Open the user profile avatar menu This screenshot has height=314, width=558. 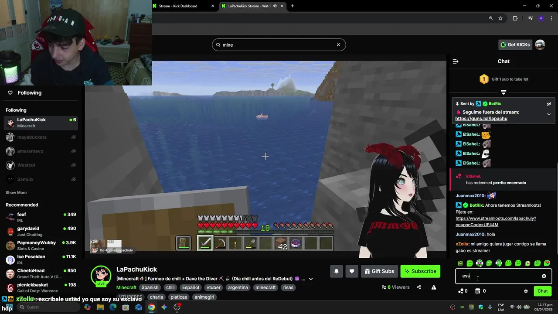[x=540, y=44]
